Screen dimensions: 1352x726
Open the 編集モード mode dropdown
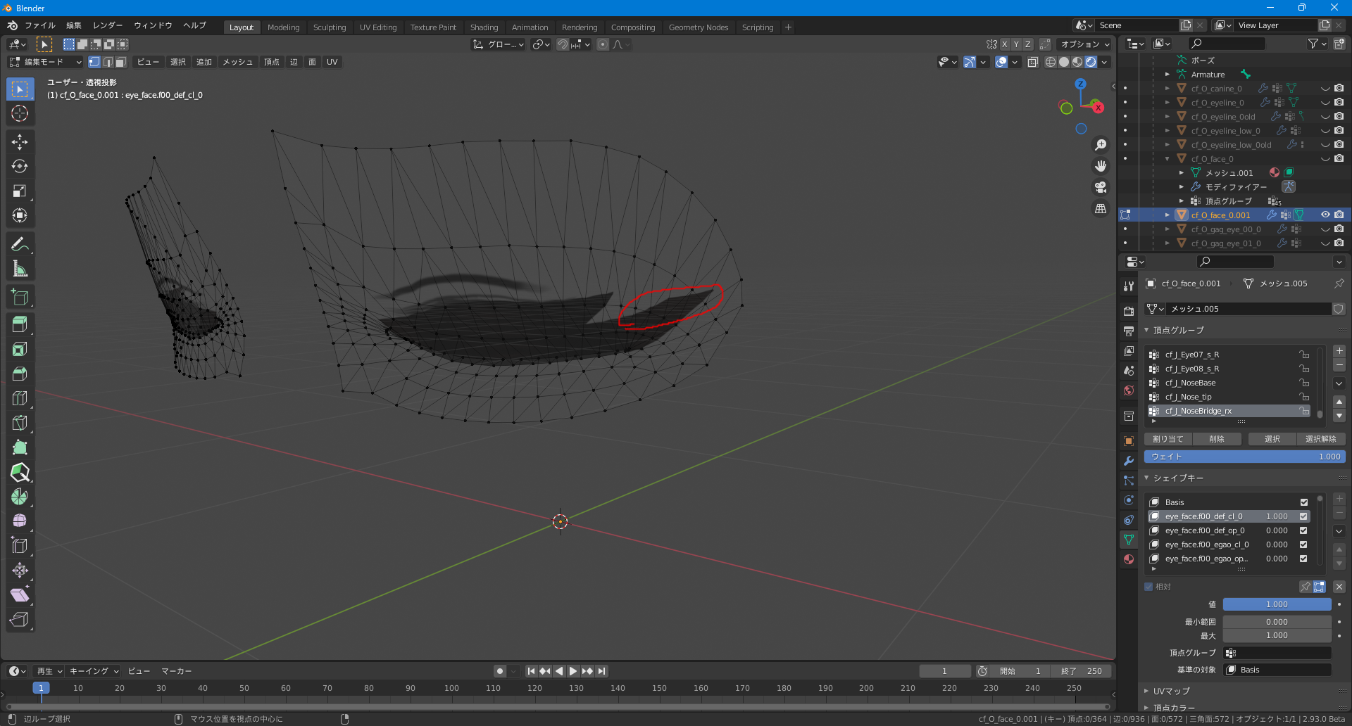45,62
